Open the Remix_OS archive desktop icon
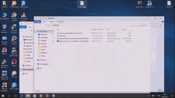175x98 pixels. click(140, 4)
